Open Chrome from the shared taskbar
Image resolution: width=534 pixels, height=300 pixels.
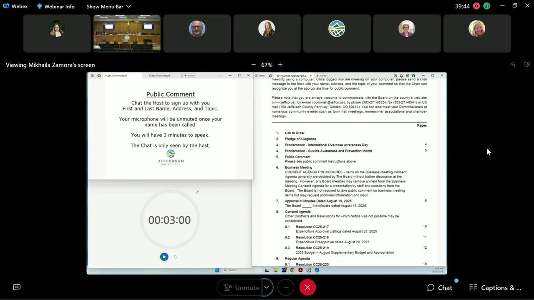[x=292, y=270]
